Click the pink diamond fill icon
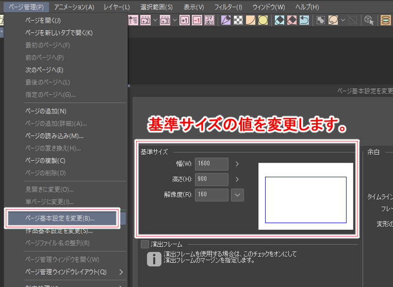393x287 pixels. (292, 20)
